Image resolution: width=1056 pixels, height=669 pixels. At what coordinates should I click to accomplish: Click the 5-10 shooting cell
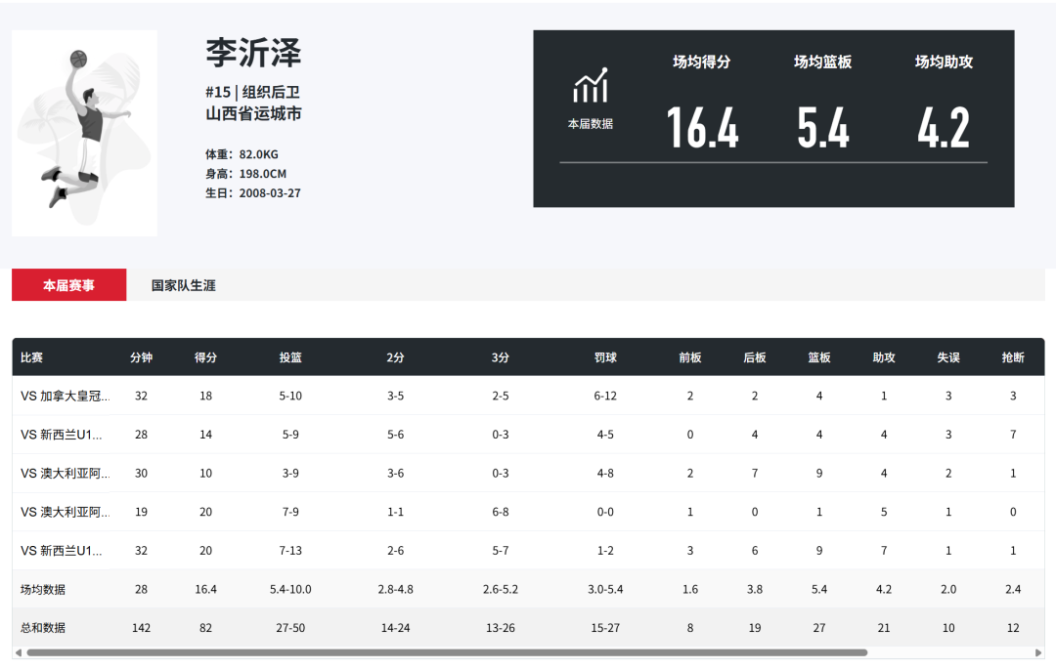pos(290,396)
